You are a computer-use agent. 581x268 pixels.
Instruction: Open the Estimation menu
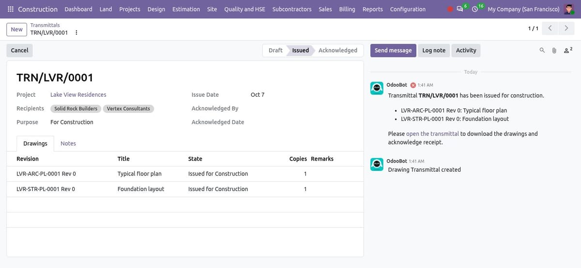point(186,9)
